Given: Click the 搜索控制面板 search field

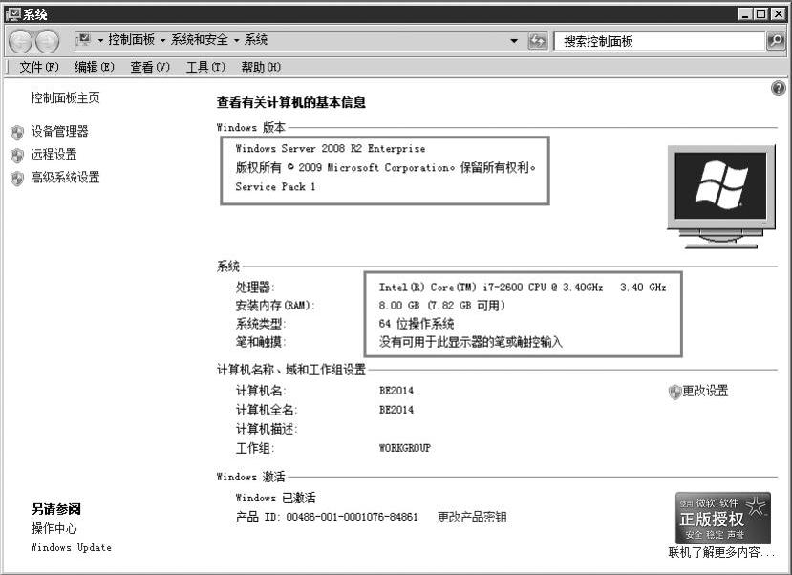Looking at the screenshot, I should click(x=659, y=41).
